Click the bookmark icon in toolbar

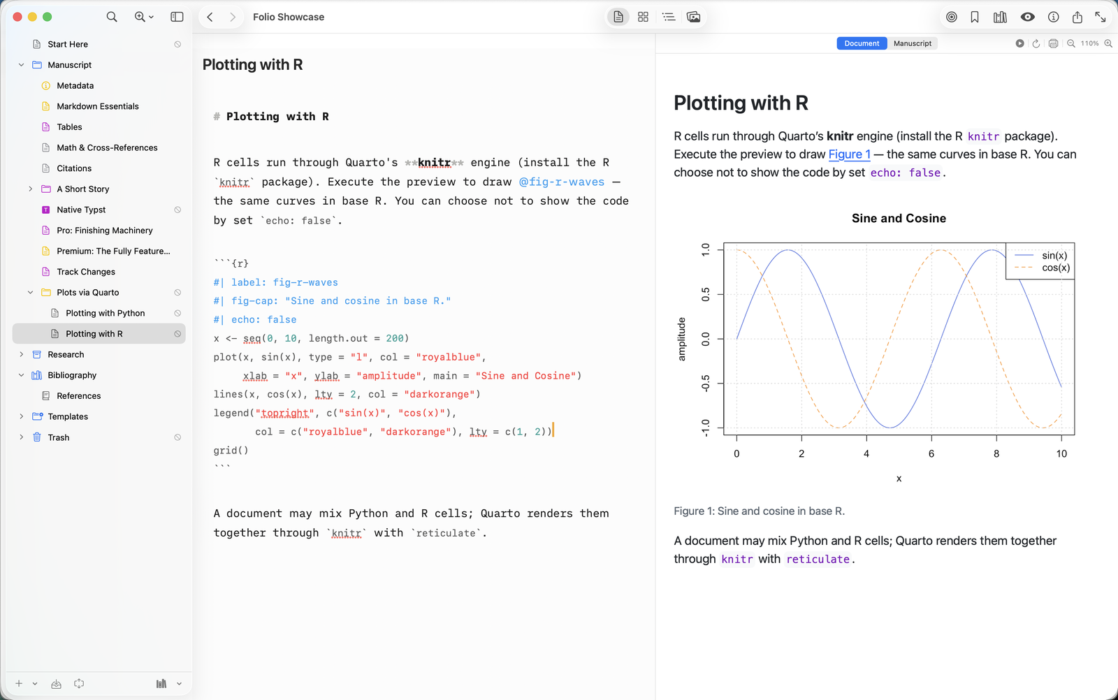(975, 17)
